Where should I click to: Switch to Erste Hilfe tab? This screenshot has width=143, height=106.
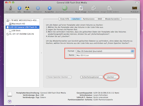click(x=65, y=19)
